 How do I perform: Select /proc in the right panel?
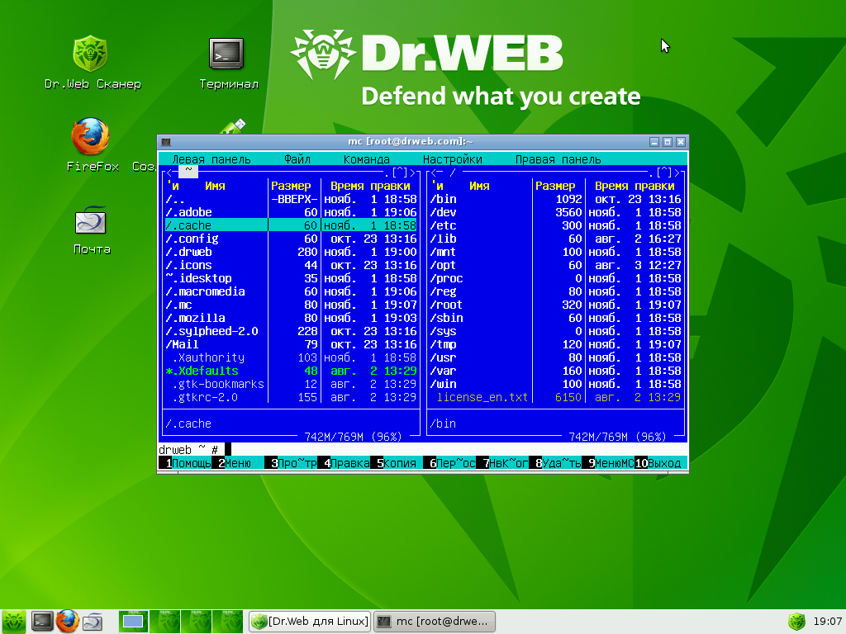tap(555, 278)
